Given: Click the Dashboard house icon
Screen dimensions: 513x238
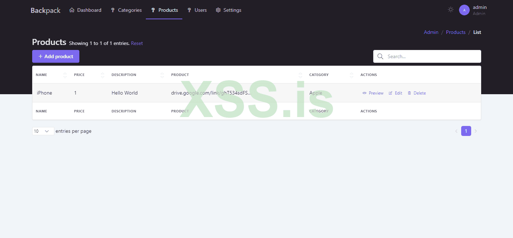Looking at the screenshot, I should (x=72, y=10).
